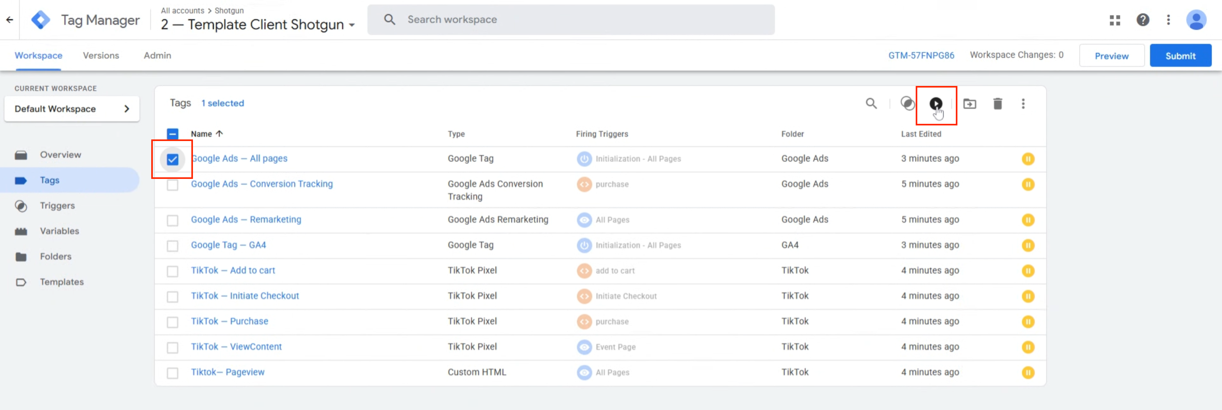The width and height of the screenshot is (1222, 410).
Task: Check TikTok — Add to cart checkbox
Action: 173,272
